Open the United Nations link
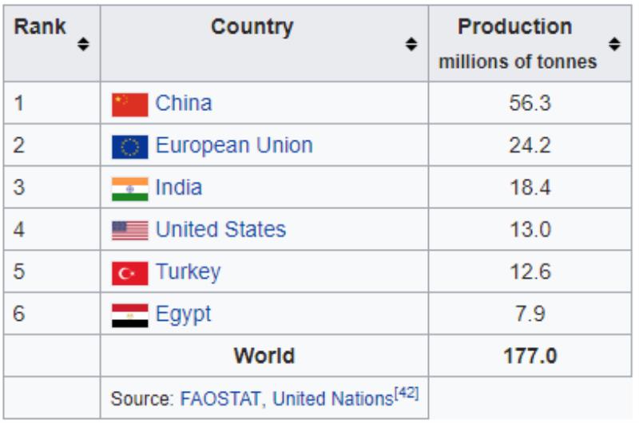 tap(333, 398)
